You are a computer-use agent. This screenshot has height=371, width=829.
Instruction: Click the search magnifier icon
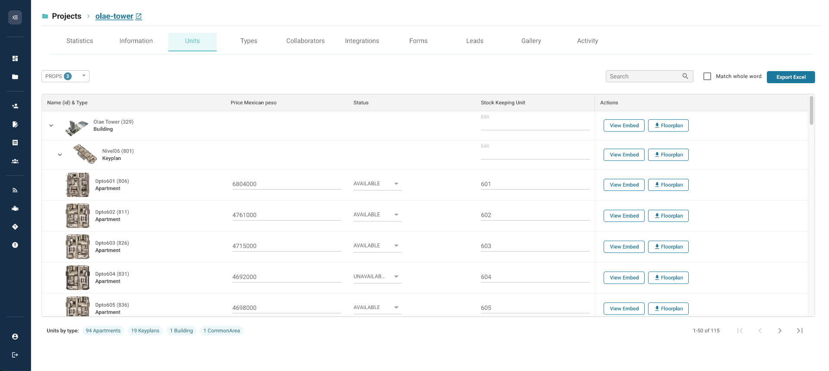[x=685, y=76]
